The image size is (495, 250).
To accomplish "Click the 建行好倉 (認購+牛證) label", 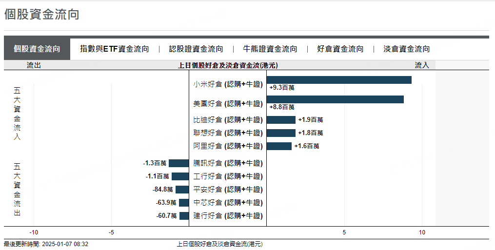I will 228,216.
